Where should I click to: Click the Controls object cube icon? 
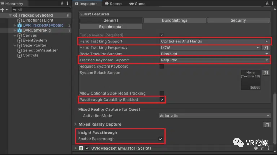click(19, 55)
